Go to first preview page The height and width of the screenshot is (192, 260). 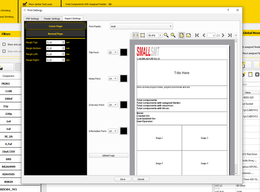[197, 35]
